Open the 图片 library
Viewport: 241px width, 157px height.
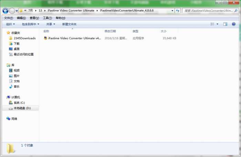(14, 76)
